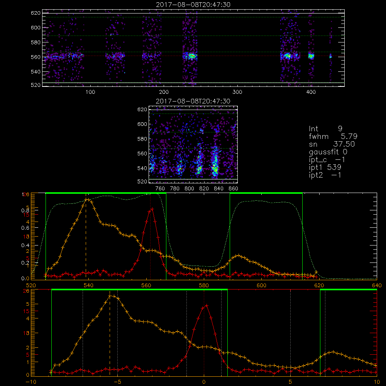Image resolution: width=386 pixels, height=386 pixels.
Task: Click bright emission blob near 400 in top spectrogram
Action: [311, 56]
